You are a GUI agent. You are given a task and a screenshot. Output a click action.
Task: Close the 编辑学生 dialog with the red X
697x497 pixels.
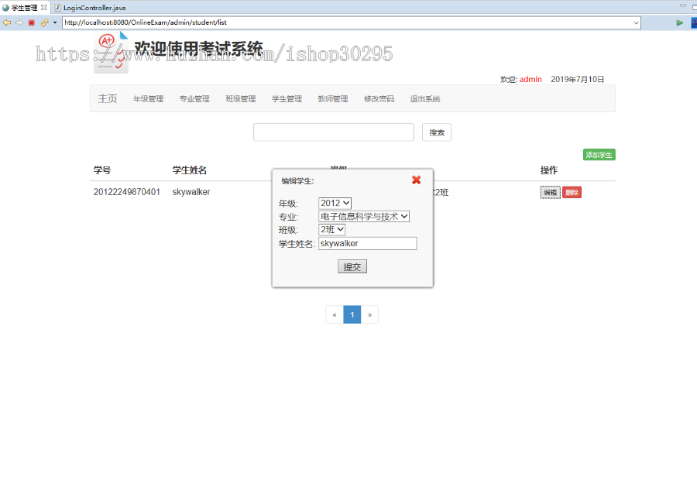pos(416,179)
